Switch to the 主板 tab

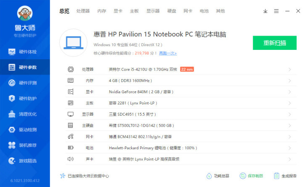[x=134, y=11]
